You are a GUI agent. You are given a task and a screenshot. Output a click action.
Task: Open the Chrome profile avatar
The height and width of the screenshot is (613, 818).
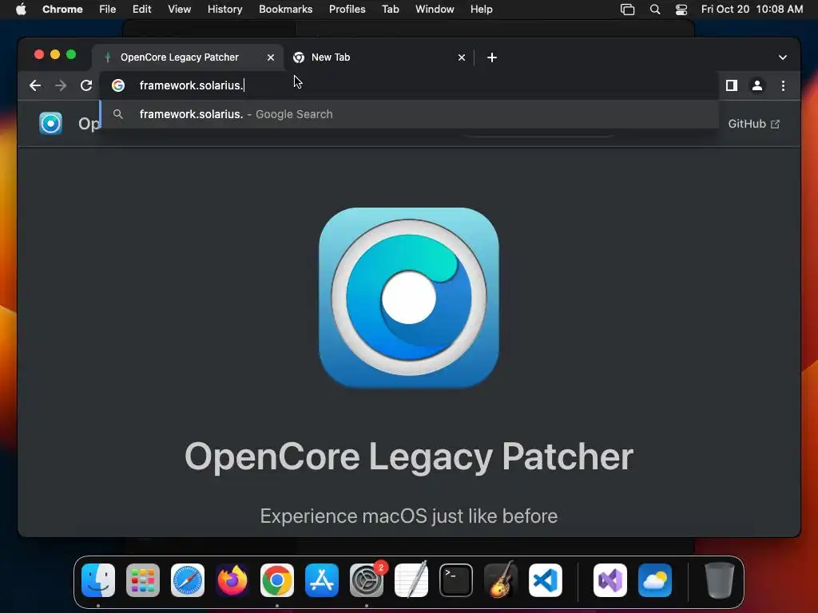click(757, 85)
